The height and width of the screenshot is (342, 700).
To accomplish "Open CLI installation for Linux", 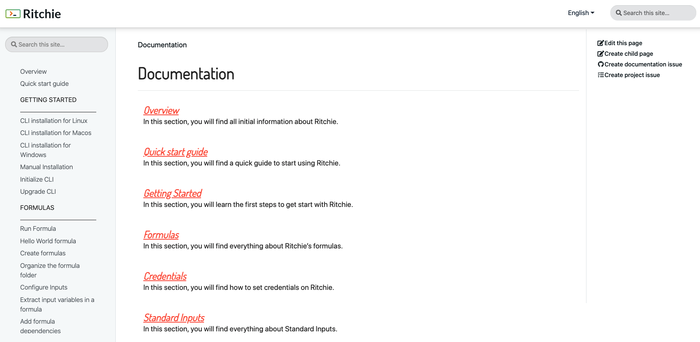I will pos(54,121).
